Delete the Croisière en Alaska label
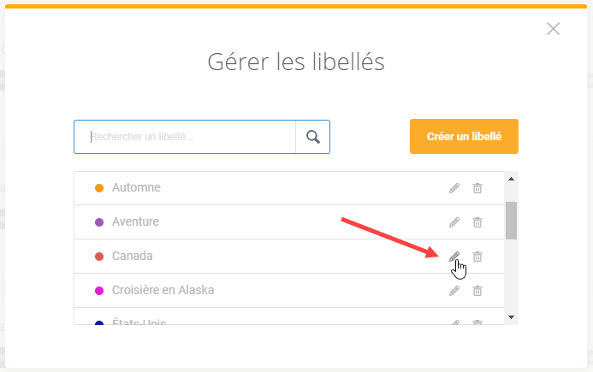 point(477,291)
